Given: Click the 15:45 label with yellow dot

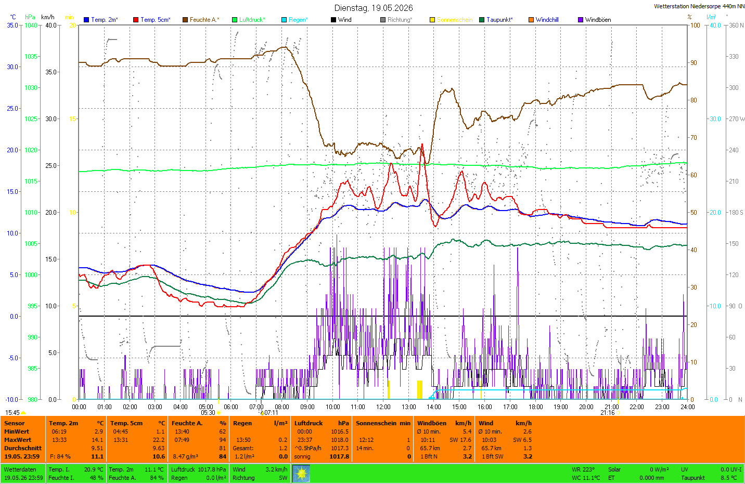Looking at the screenshot, I should 15,413.
